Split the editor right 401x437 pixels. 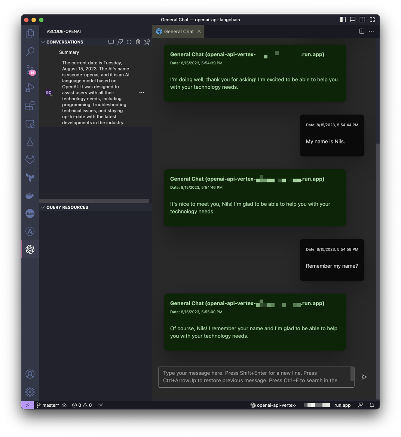(362, 31)
